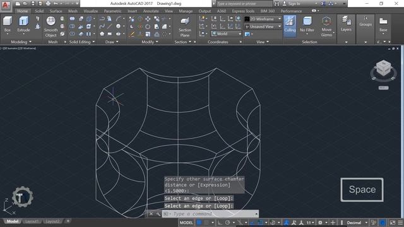Image resolution: width=404 pixels, height=227 pixels.
Task: Expand the View panel
Action: (x=263, y=42)
